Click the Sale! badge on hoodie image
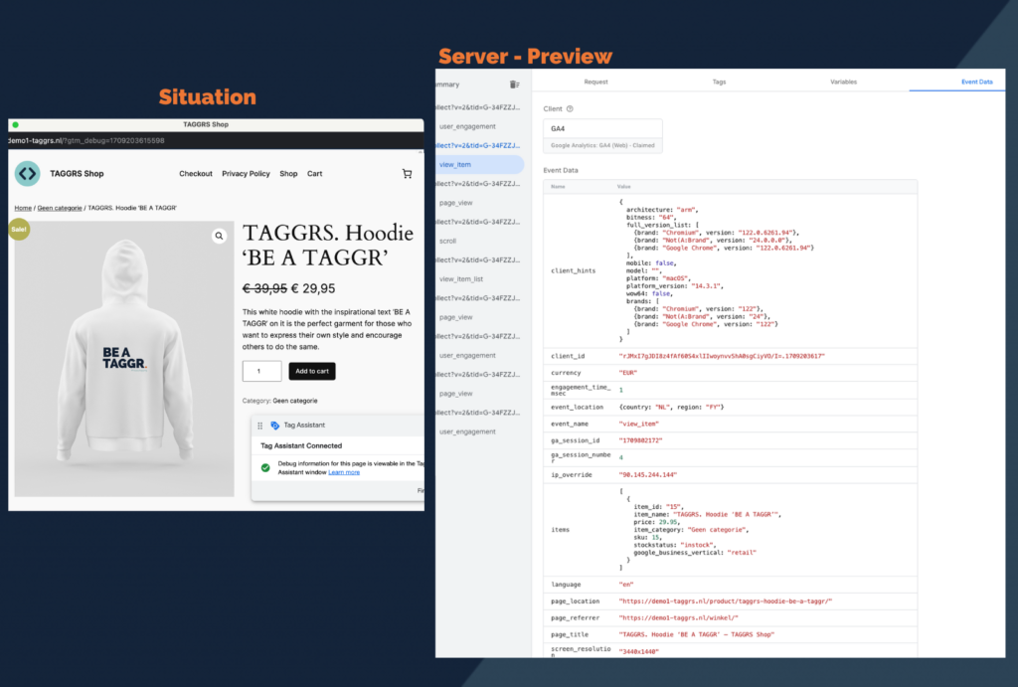Screen dimensions: 1018x687 (19, 230)
